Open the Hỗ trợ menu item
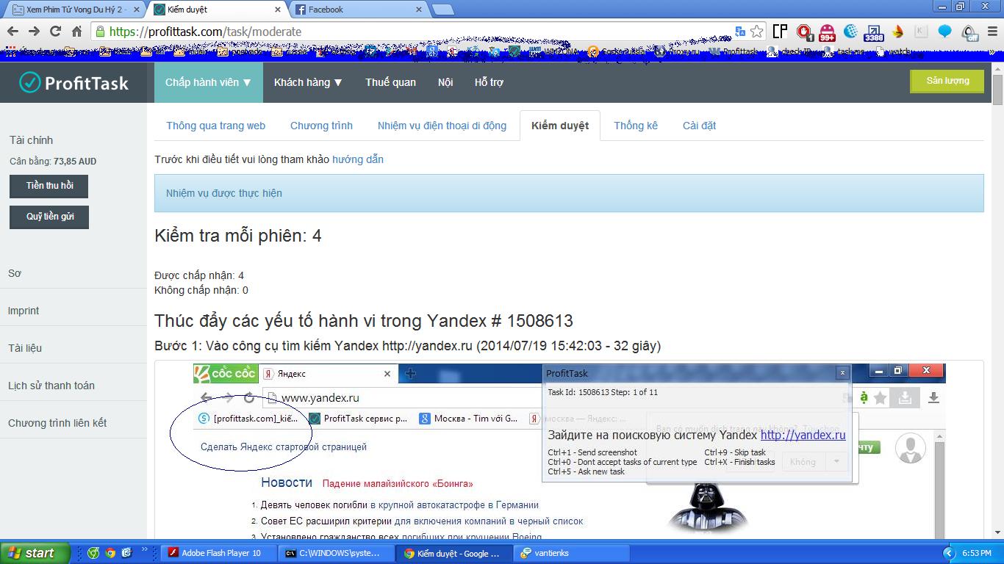1004x564 pixels. click(489, 82)
